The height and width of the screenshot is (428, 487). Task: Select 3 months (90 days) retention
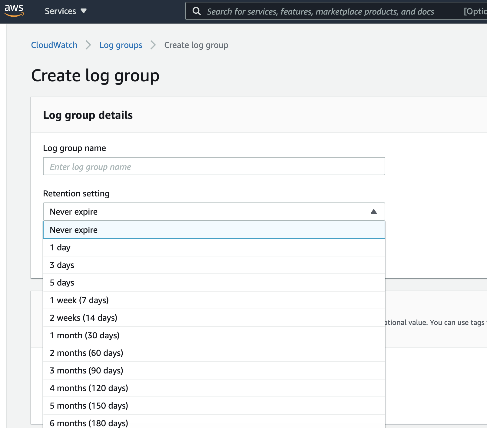click(214, 370)
